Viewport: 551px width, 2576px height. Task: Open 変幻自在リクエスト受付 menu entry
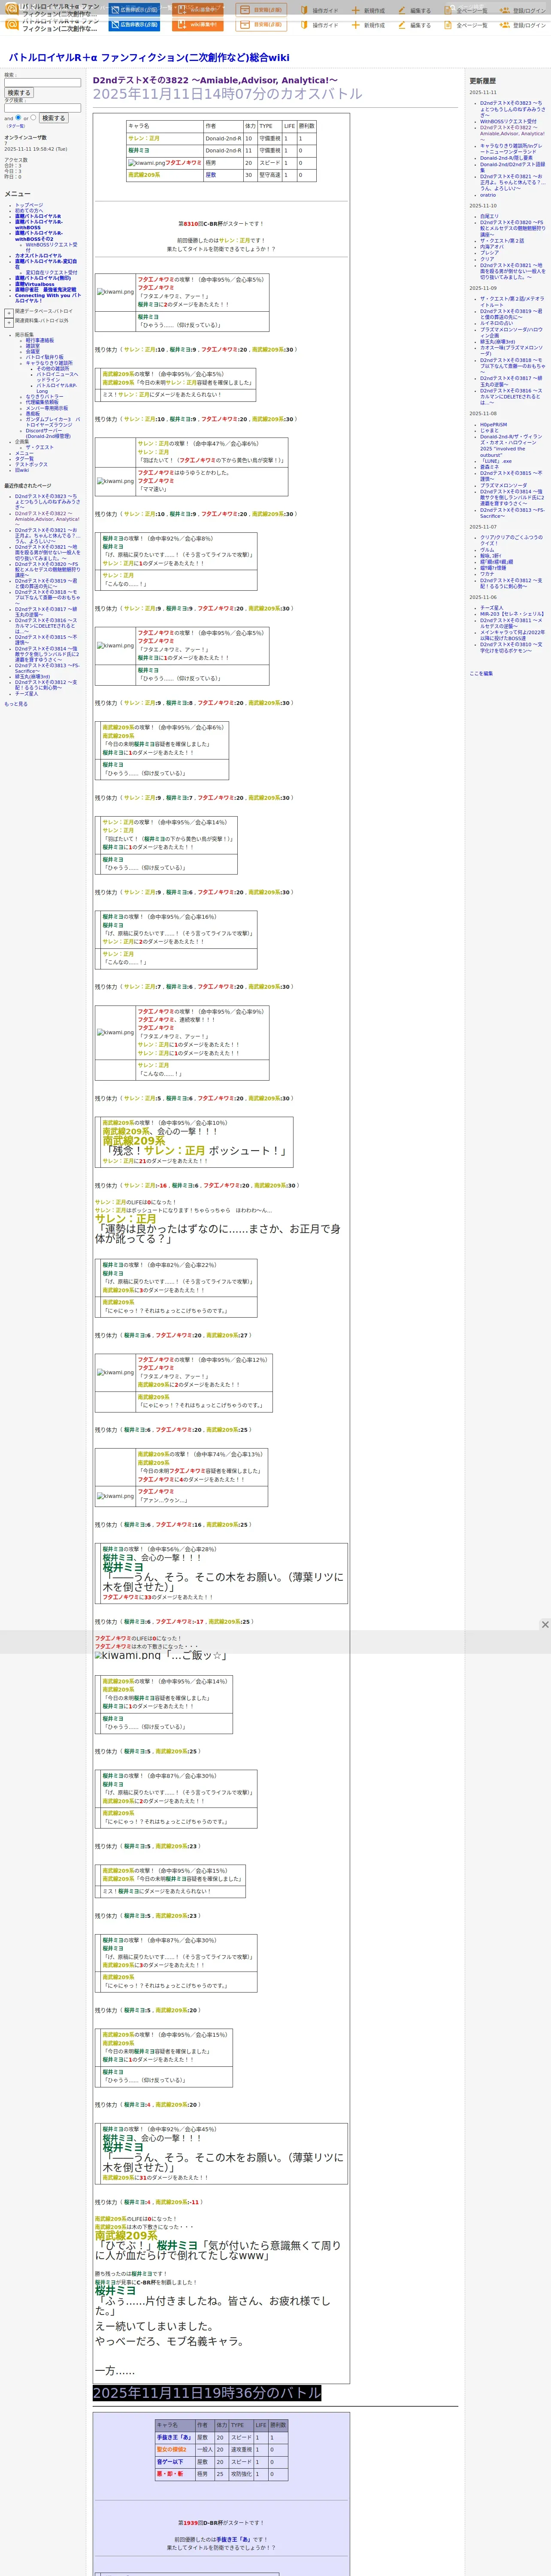tap(51, 272)
